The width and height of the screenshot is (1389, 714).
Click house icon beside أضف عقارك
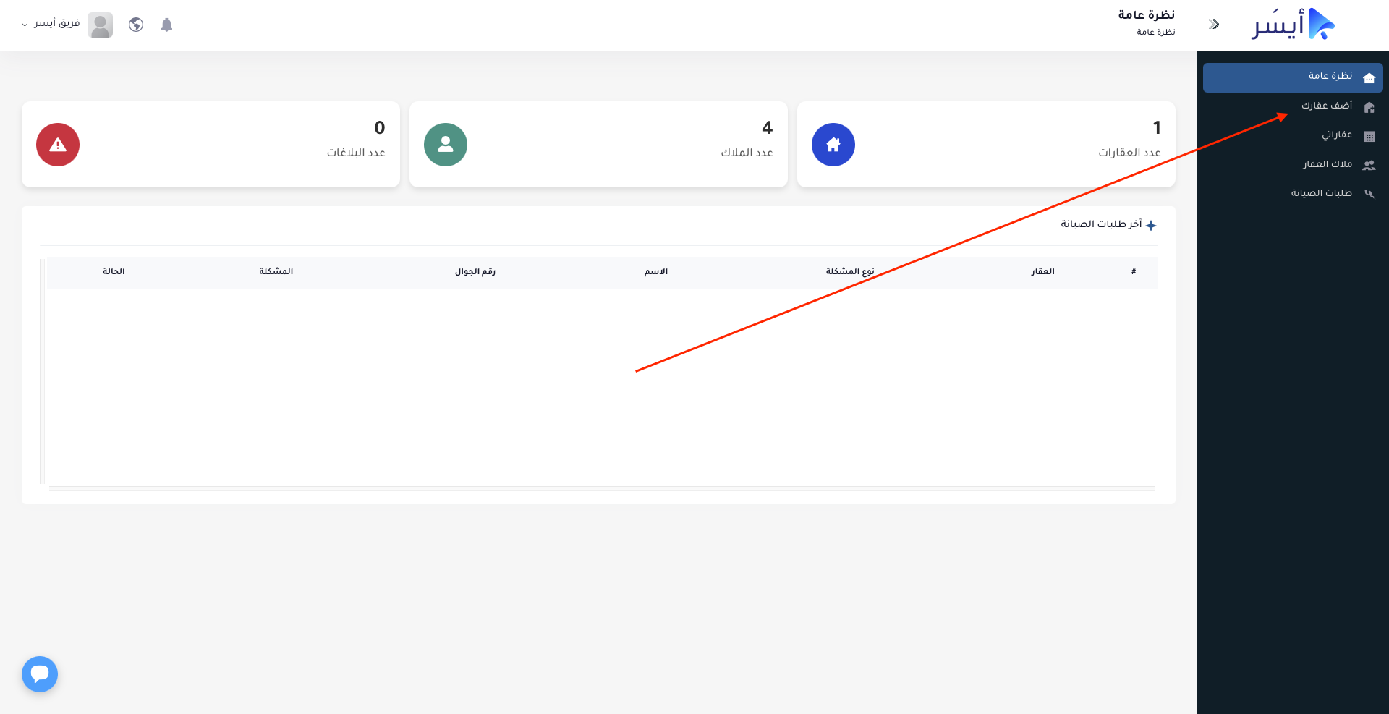[1369, 107]
